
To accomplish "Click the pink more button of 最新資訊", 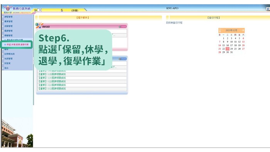I will coord(123,27).
